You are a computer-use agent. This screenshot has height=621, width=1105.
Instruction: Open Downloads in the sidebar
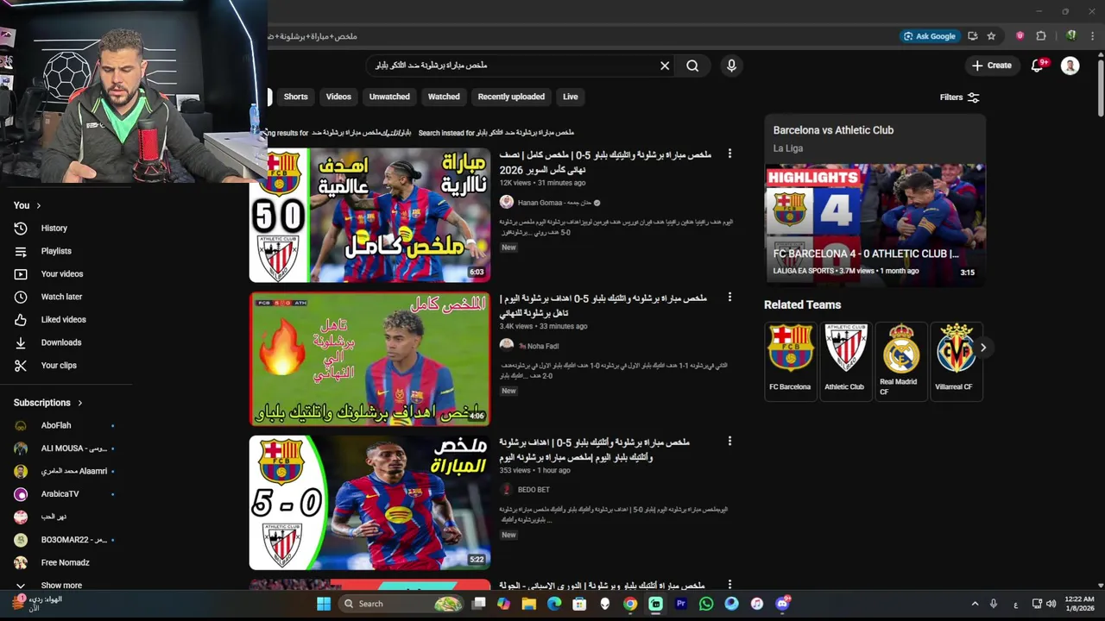tap(60, 342)
